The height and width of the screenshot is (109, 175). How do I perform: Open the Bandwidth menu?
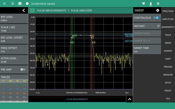click(168, 27)
